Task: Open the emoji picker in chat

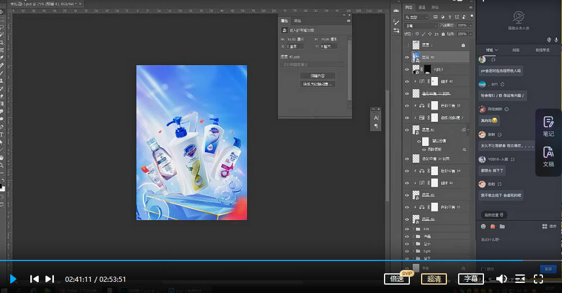Action: [x=483, y=226]
